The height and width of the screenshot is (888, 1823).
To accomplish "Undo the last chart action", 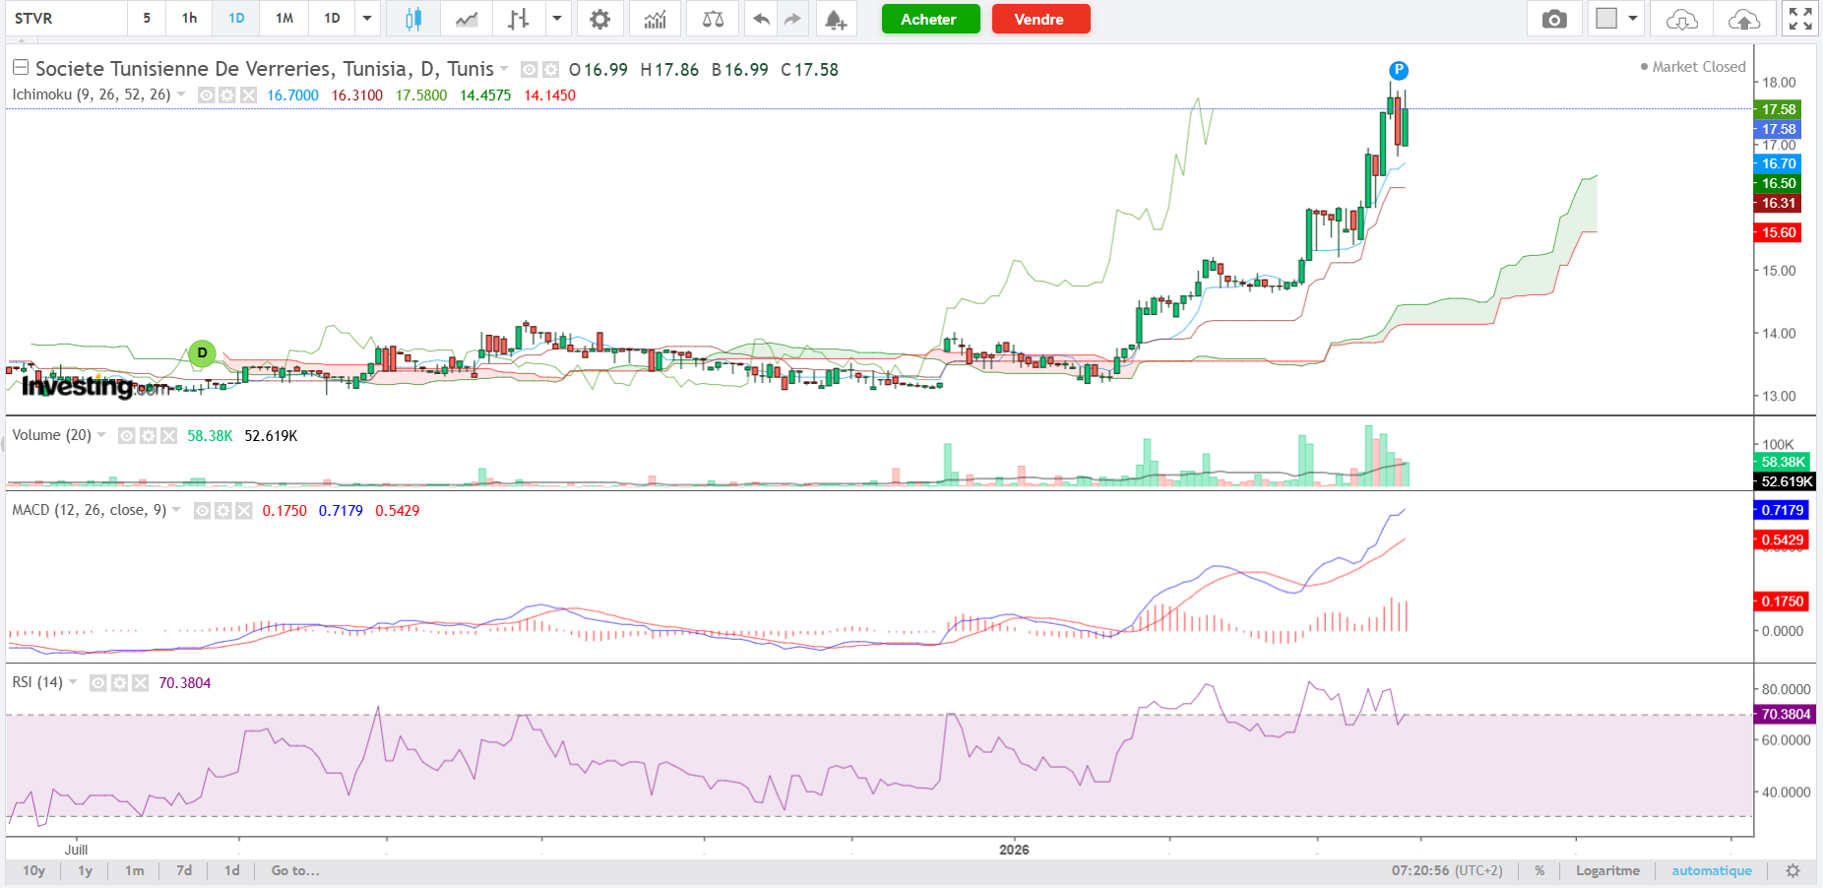I will (761, 19).
